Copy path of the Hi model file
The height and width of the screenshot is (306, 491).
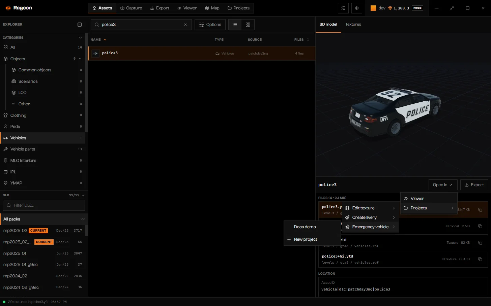click(x=480, y=226)
